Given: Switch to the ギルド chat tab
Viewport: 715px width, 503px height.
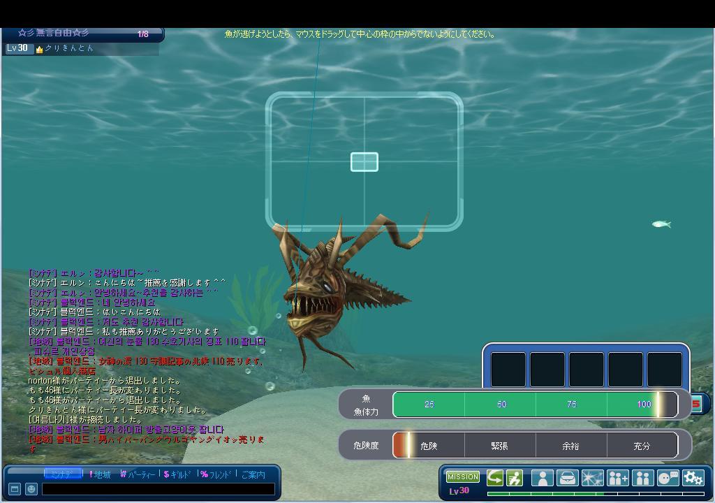Looking at the screenshot, I should 177,474.
